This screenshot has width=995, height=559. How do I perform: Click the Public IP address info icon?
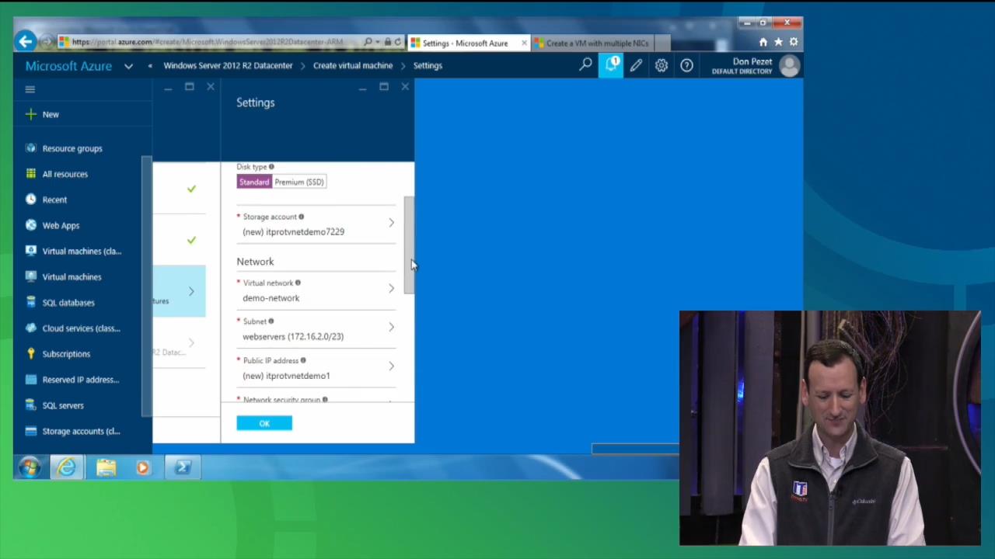point(303,360)
